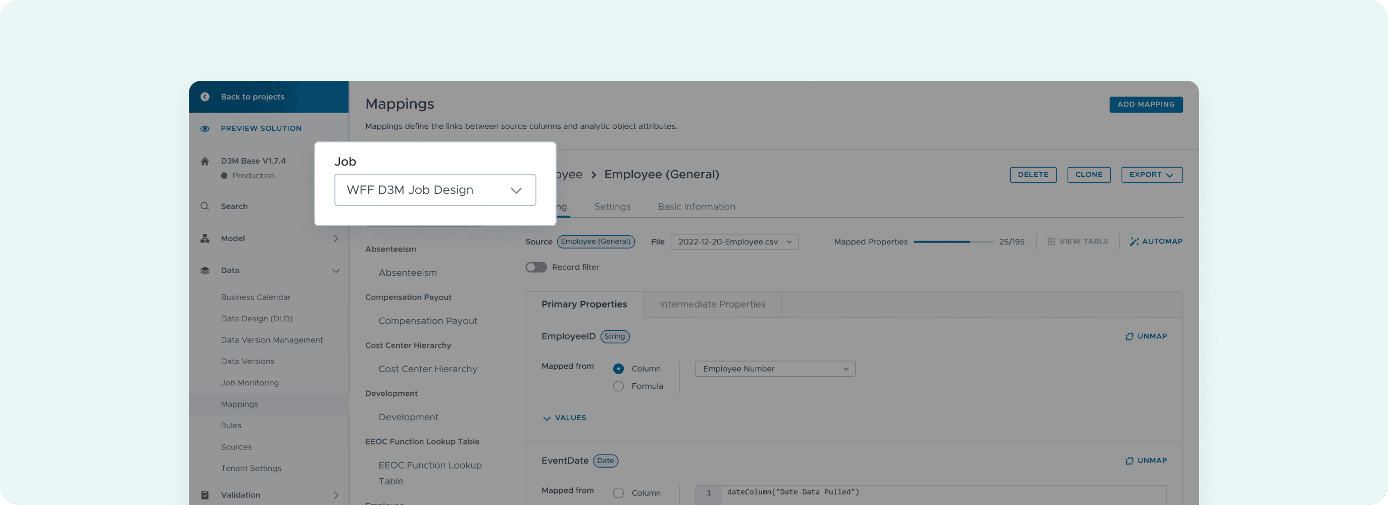
Task: Select the Intermediate Properties tab
Action: pos(712,305)
